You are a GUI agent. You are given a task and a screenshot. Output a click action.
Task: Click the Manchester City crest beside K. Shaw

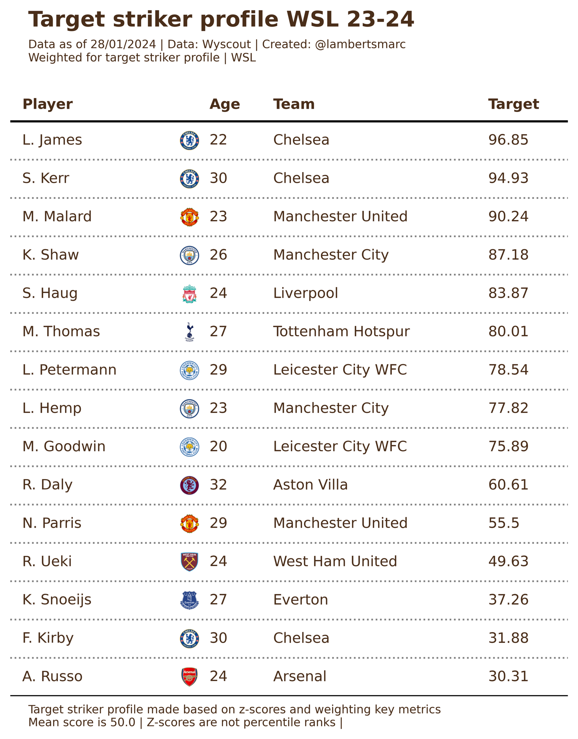[x=189, y=255]
